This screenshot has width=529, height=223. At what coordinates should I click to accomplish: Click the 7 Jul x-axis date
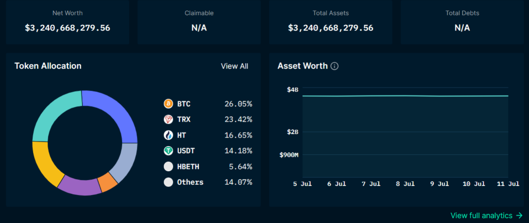pos(371,184)
